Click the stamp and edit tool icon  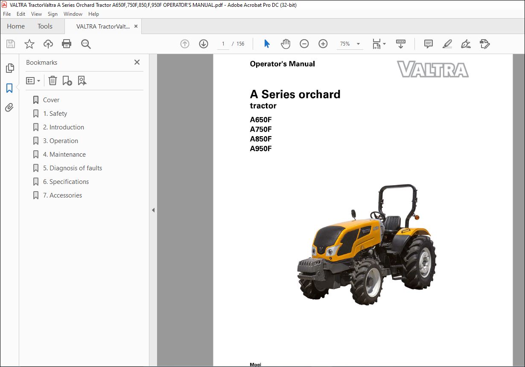click(x=484, y=44)
